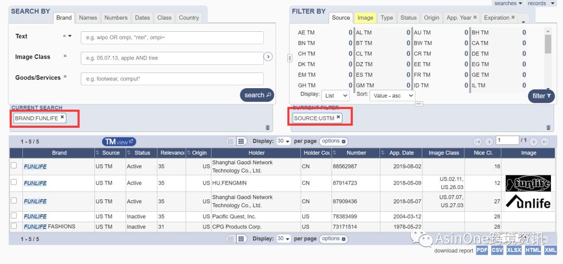Screen dimensions: 563x264
Task: Download report as XML
Action: tap(550, 250)
